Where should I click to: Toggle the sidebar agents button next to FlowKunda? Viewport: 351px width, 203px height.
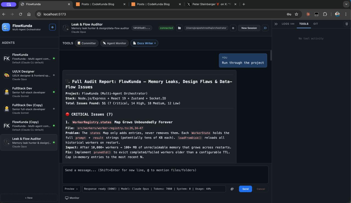tap(52, 27)
